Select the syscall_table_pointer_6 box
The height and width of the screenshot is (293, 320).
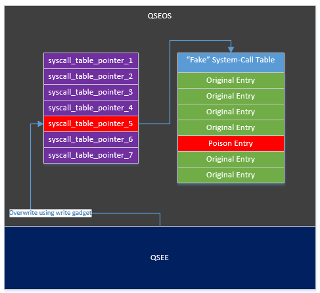pyautogui.click(x=91, y=139)
